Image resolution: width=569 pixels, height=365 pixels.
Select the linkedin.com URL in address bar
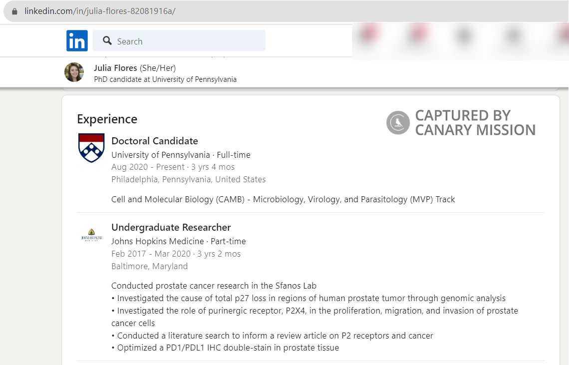100,11
